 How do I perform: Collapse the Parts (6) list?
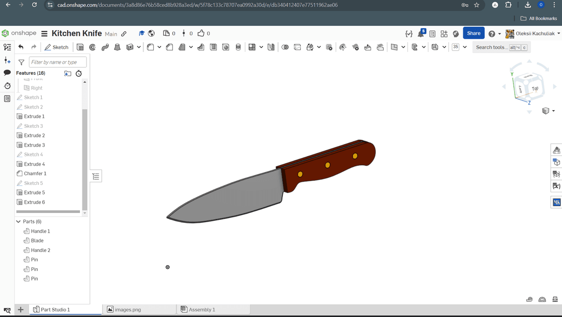click(18, 222)
